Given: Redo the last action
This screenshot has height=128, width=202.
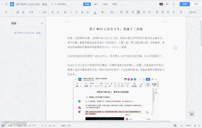Looking at the screenshot, I should click(12, 12).
